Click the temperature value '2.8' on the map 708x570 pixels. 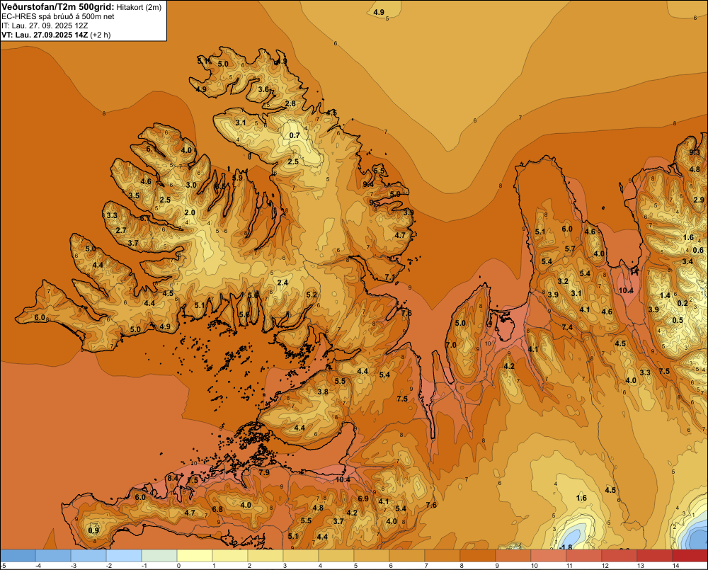click(x=290, y=103)
